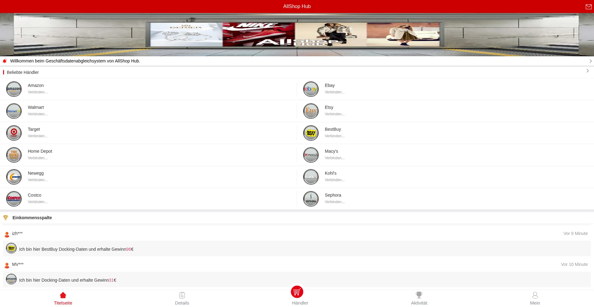Image resolution: width=594 pixels, height=307 pixels.
Task: Click the Kohl's merchant name
Action: pyautogui.click(x=330, y=173)
